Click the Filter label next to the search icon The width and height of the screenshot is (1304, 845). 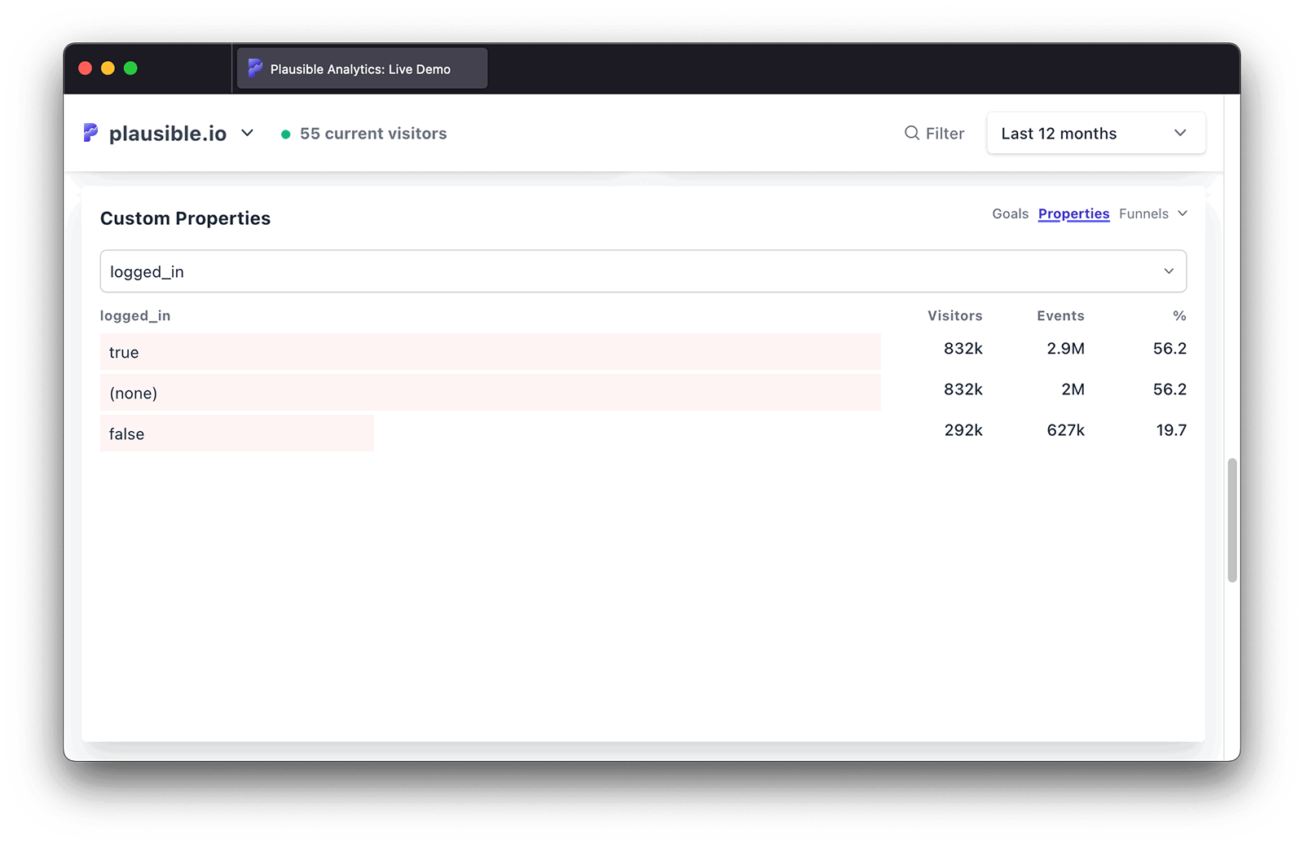[x=944, y=133]
